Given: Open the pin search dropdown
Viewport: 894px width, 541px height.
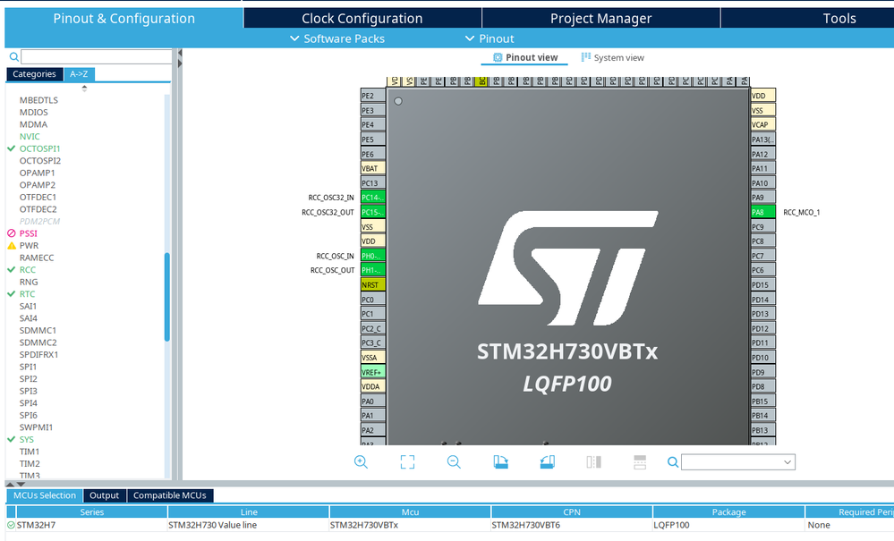Looking at the screenshot, I should tap(788, 461).
